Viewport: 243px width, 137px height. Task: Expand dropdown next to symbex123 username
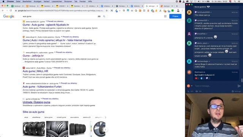click(208, 21)
